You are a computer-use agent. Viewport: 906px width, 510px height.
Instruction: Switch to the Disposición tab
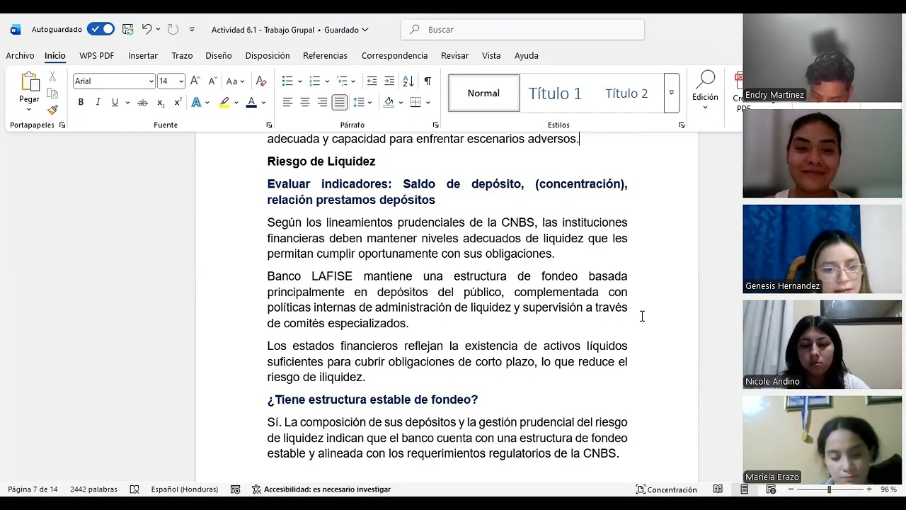tap(268, 55)
